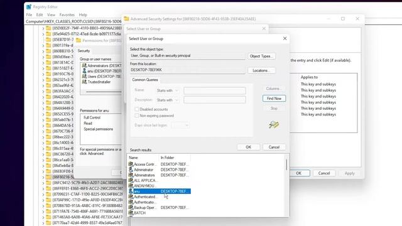Open the Help menu in Registry Editor
Screen dimensions: 402x226
(x=83, y=15)
